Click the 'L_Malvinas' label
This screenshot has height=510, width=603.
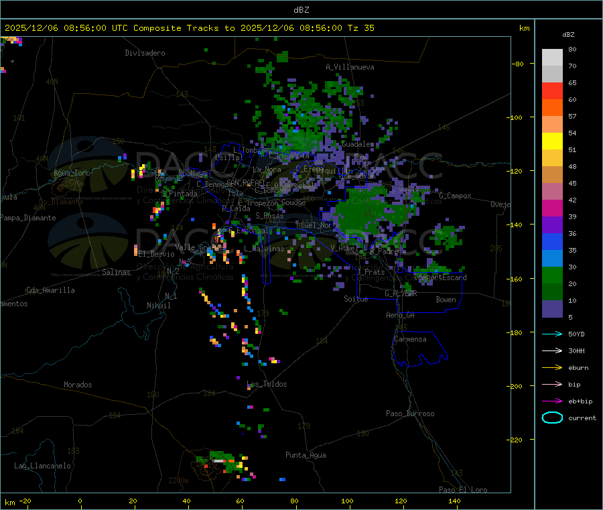tap(264, 249)
